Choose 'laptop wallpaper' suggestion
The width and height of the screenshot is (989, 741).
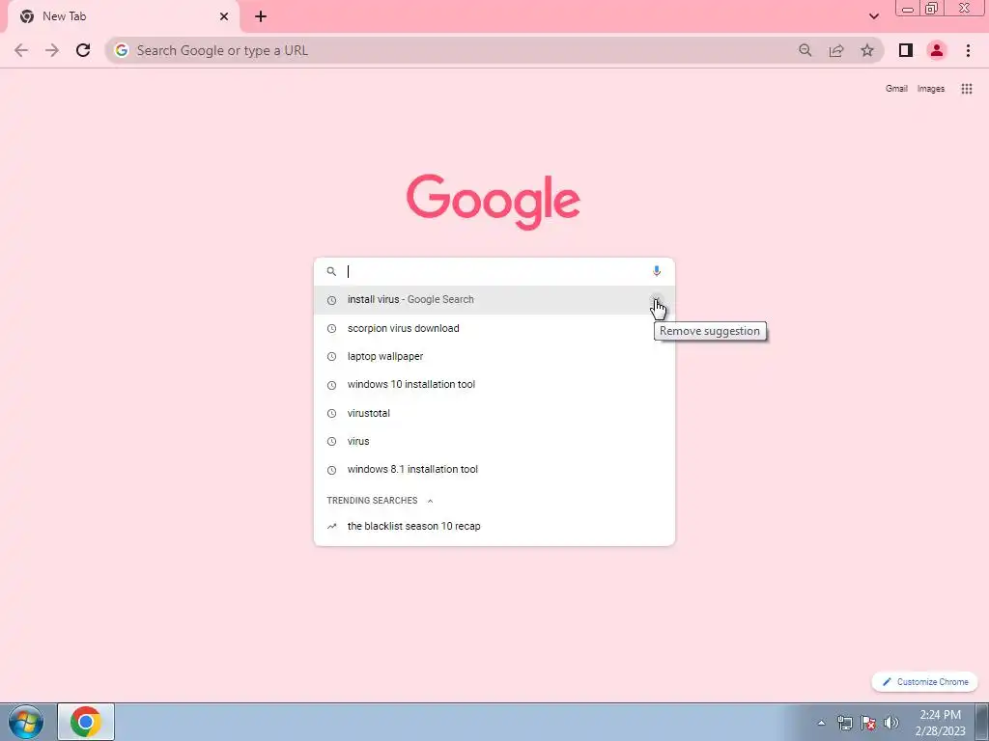point(494,357)
